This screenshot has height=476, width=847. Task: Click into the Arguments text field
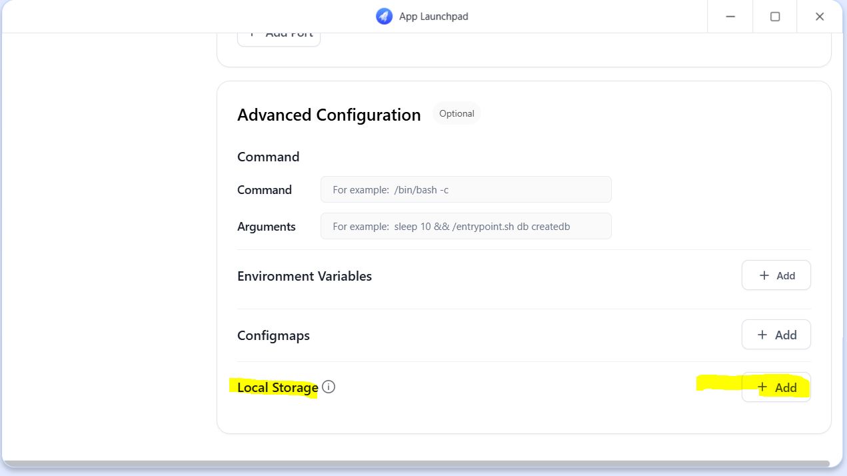tap(466, 227)
